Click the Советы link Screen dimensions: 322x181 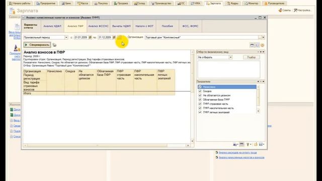tap(285, 10)
